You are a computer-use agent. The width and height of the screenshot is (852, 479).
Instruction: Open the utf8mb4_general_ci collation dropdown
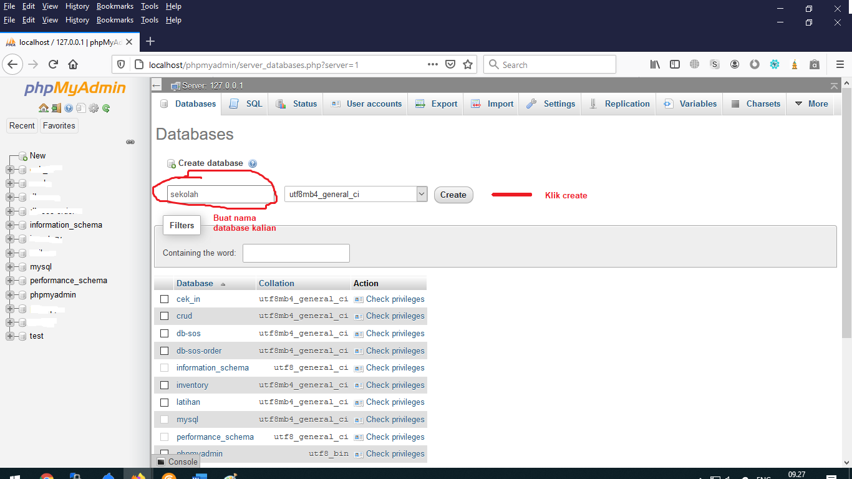point(422,193)
